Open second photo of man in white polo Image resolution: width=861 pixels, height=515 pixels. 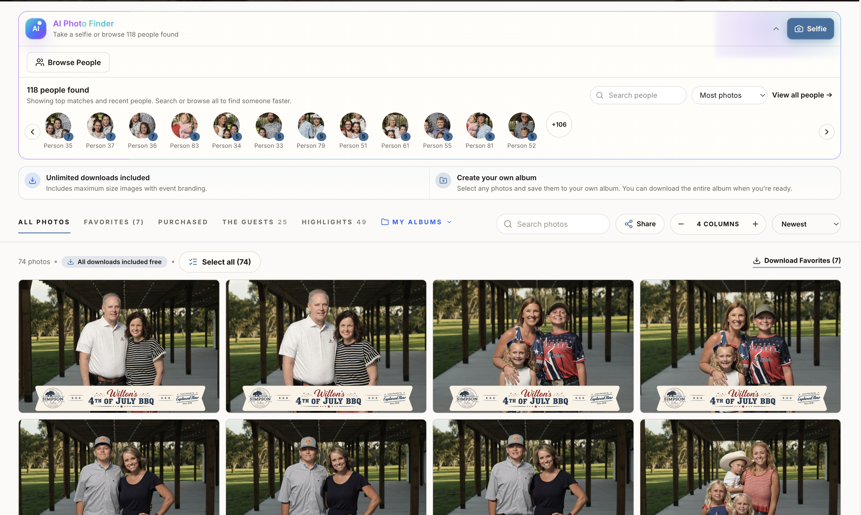pyautogui.click(x=326, y=346)
